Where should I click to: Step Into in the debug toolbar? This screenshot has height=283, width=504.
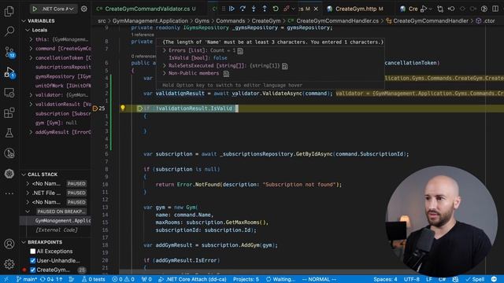coord(254,9)
